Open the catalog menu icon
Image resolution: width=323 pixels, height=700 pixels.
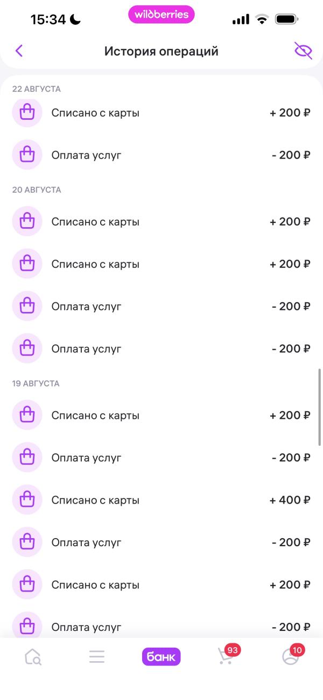pos(97,657)
